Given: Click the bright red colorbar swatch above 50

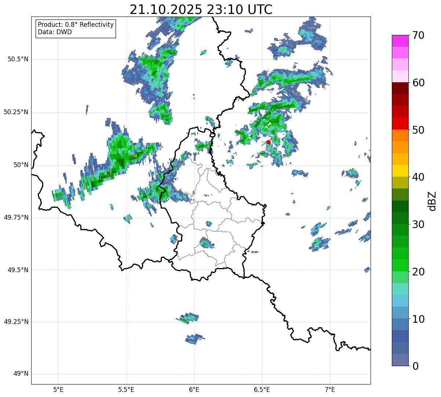Looking at the screenshot, I should [x=400, y=123].
